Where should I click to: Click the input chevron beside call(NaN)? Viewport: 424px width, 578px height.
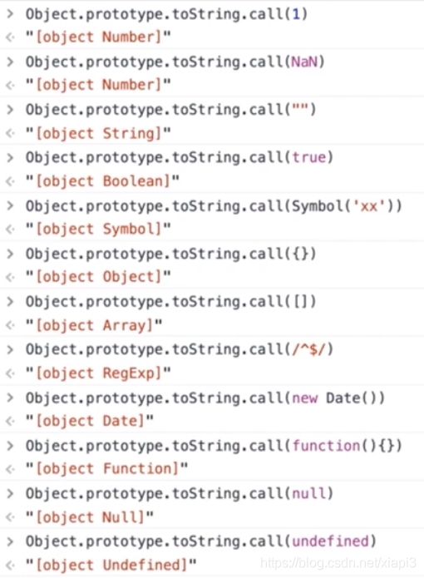(x=10, y=62)
